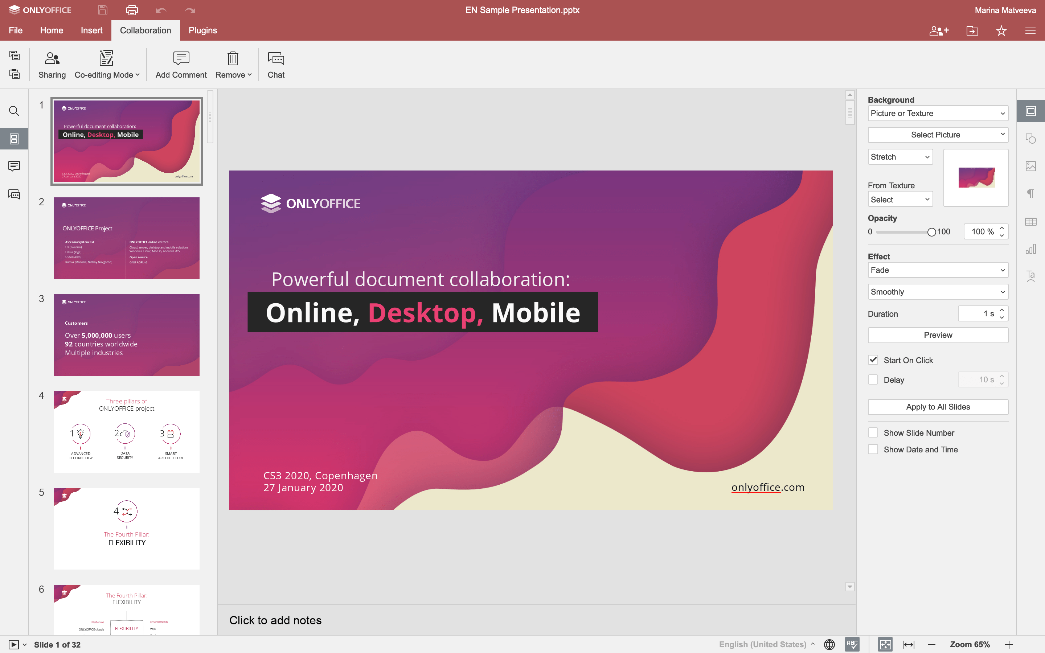
Task: Enable the Delay checkbox
Action: coord(873,379)
